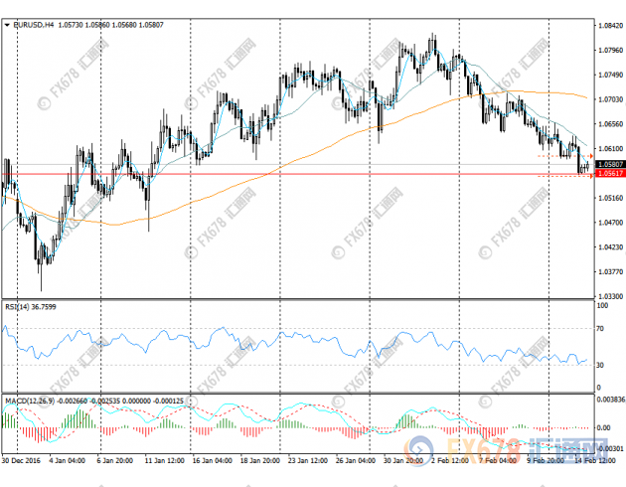Screen dimensions: 626x487
Task: Click the RSI 70 level label
Action: point(602,326)
